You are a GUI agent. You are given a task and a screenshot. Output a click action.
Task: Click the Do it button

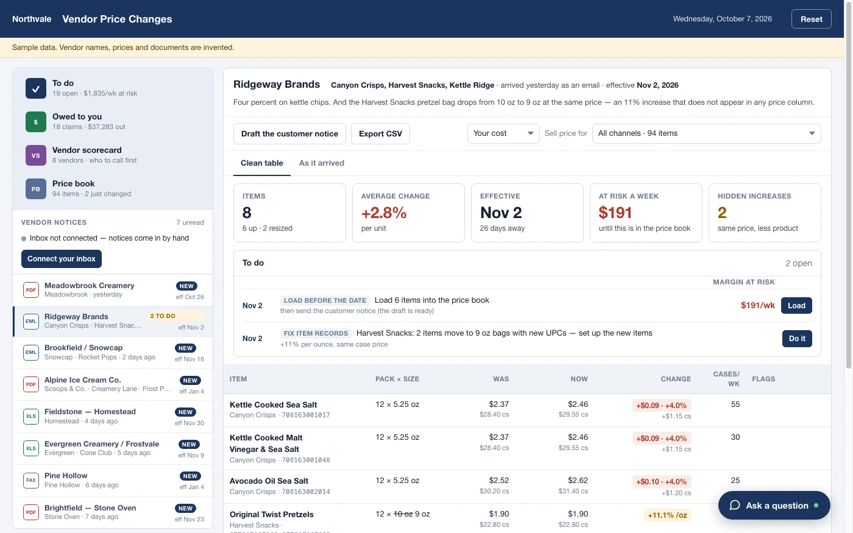[x=797, y=339]
